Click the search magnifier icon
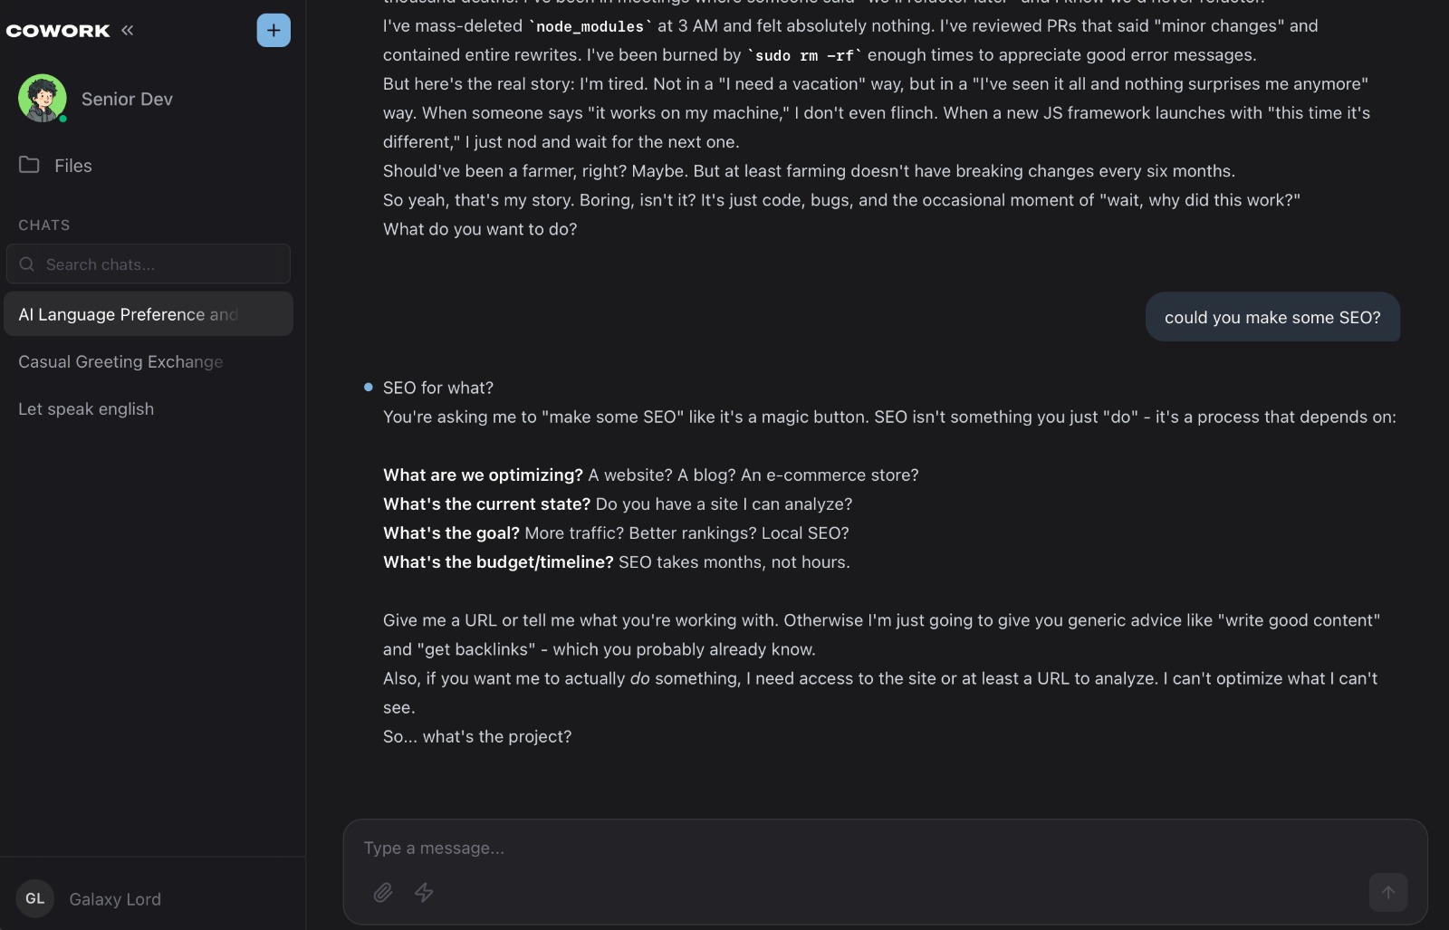The height and width of the screenshot is (930, 1449). 27,264
